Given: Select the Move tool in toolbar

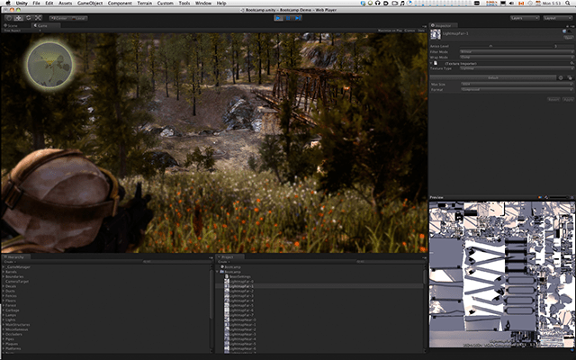Looking at the screenshot, I should pyautogui.click(x=18, y=18).
